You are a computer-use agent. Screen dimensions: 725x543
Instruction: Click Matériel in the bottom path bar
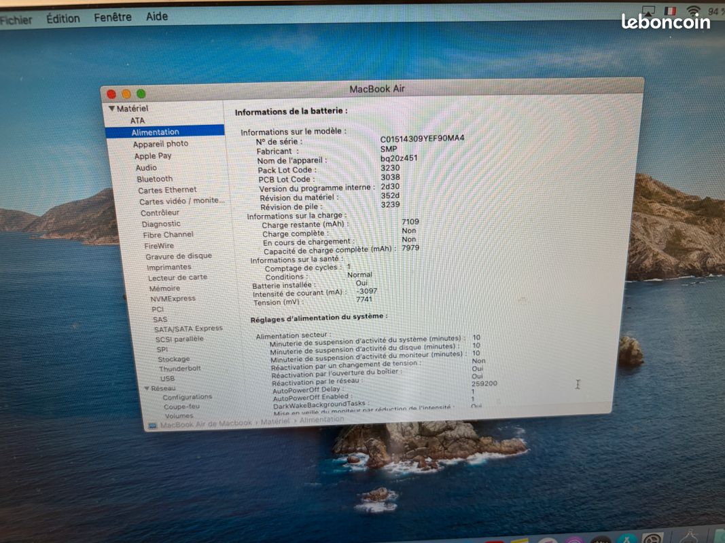[x=275, y=422]
